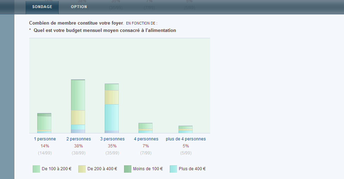This screenshot has height=179, width=344.
Task: Click the 'Plus de 400 €' legend swatch
Action: coord(173,169)
